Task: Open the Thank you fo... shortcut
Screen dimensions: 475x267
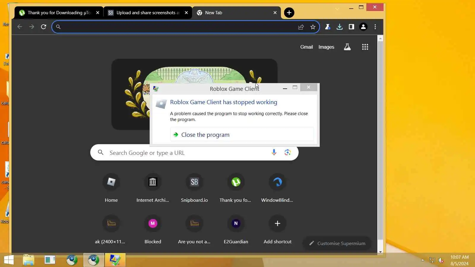Action: click(236, 187)
